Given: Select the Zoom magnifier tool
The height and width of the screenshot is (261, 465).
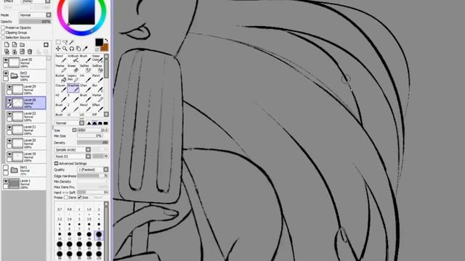Looking at the screenshot, I should [65, 49].
